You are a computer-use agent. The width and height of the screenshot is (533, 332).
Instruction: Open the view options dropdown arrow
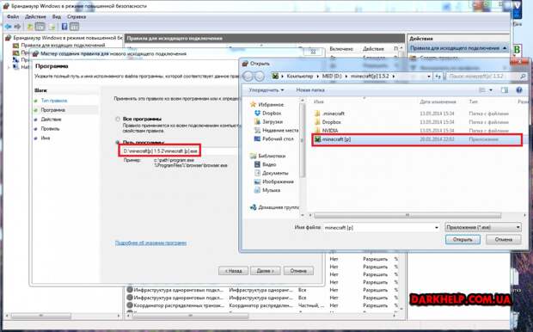tap(491, 90)
